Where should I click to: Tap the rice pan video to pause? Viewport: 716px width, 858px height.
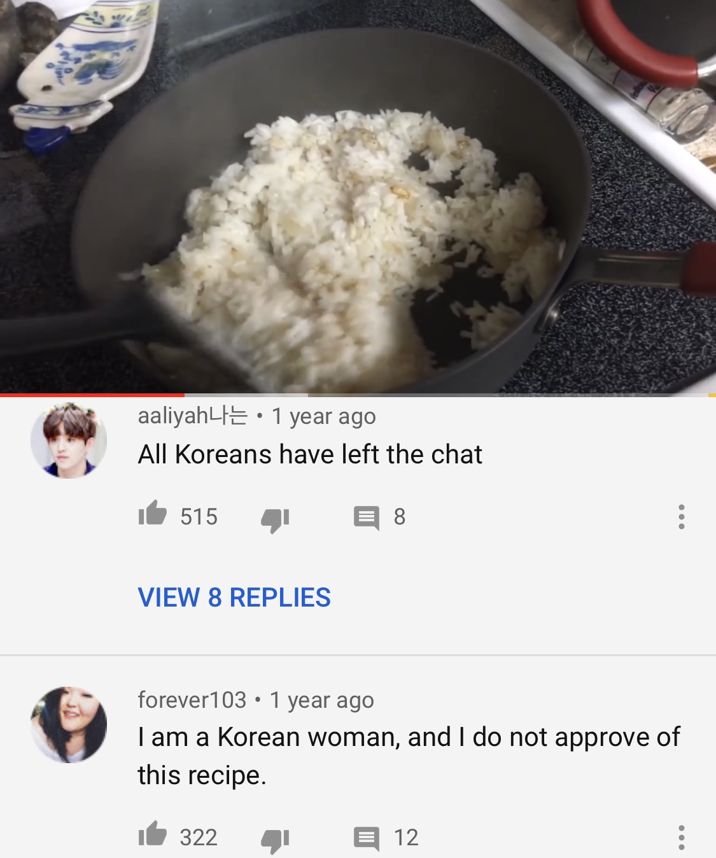(358, 196)
